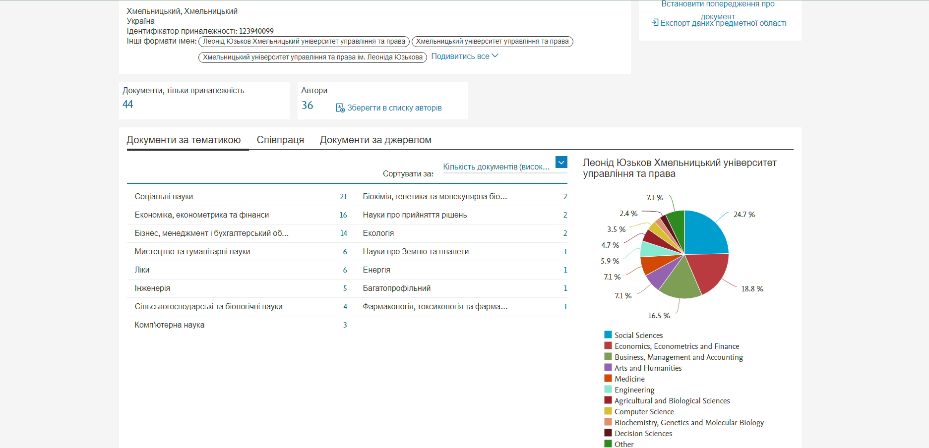Viewport: 929px width, 448px height.
Task: Open 6 documents for 'Ліки'
Action: (x=345, y=270)
